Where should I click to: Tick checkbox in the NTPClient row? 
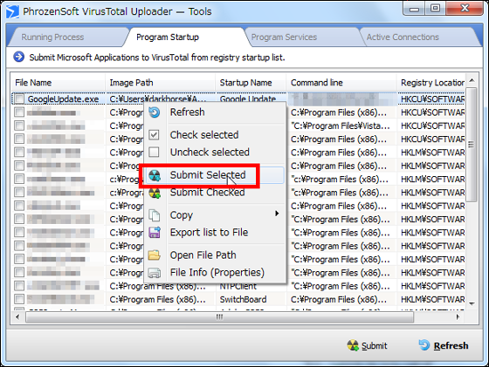pos(19,286)
